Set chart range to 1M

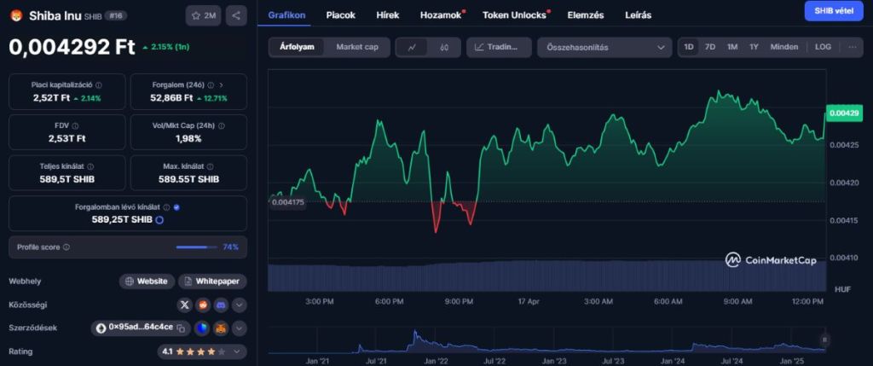point(732,48)
